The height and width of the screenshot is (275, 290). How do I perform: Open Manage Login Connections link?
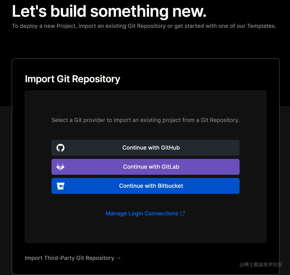point(142,213)
